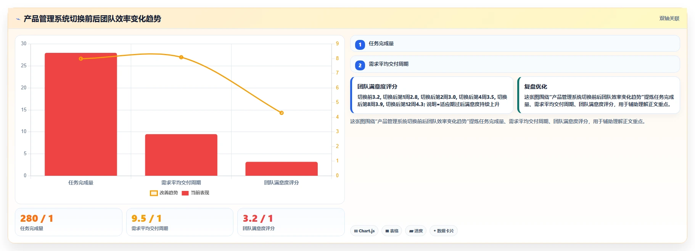Image resolution: width=695 pixels, height=251 pixels.
Task: Open the 3.2 / 1 stat card
Action: pos(291,222)
